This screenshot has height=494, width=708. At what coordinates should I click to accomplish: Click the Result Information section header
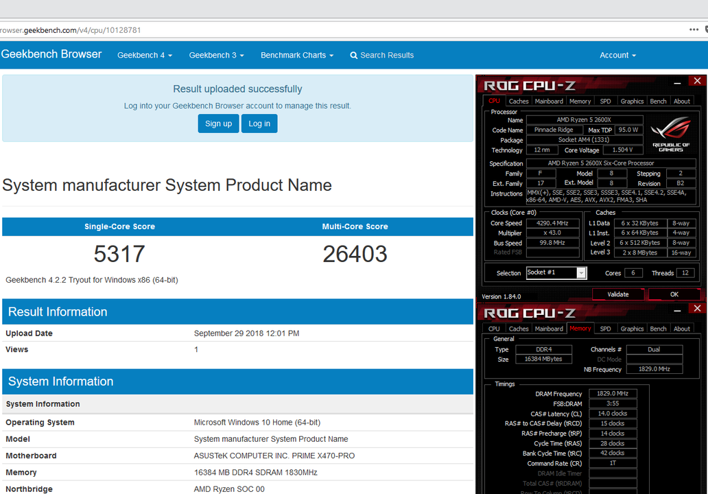coord(237,311)
